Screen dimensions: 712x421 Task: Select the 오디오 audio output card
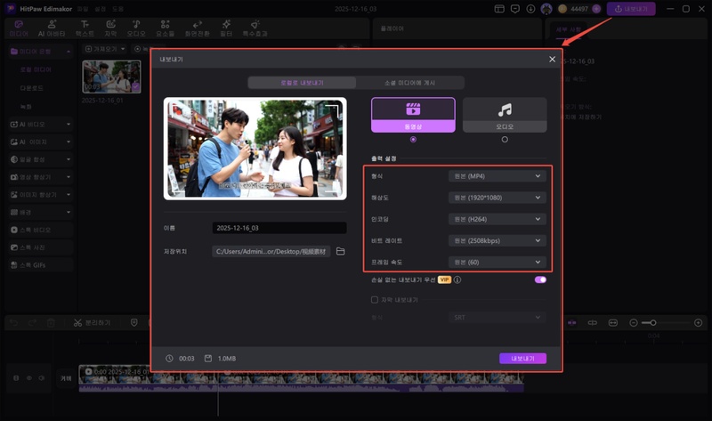click(x=505, y=115)
